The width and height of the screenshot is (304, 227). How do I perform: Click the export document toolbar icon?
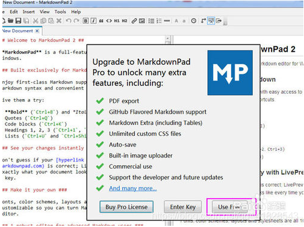(219, 20)
